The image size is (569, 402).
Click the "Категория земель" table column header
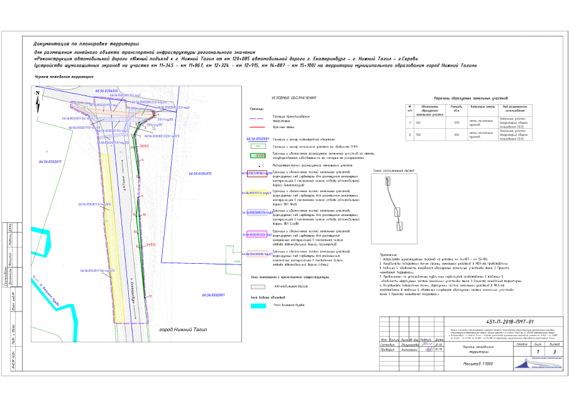pyautogui.click(x=483, y=107)
